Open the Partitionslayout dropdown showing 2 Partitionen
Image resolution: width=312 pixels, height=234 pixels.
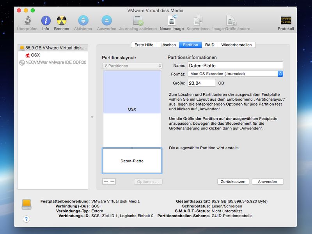[132, 66]
